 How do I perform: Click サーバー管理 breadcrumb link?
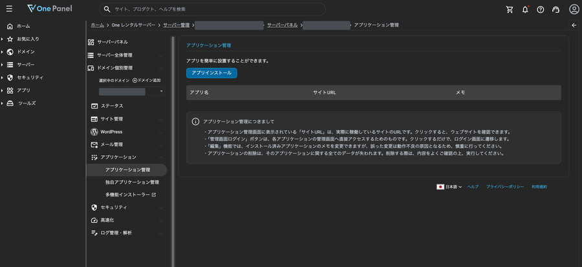(177, 25)
